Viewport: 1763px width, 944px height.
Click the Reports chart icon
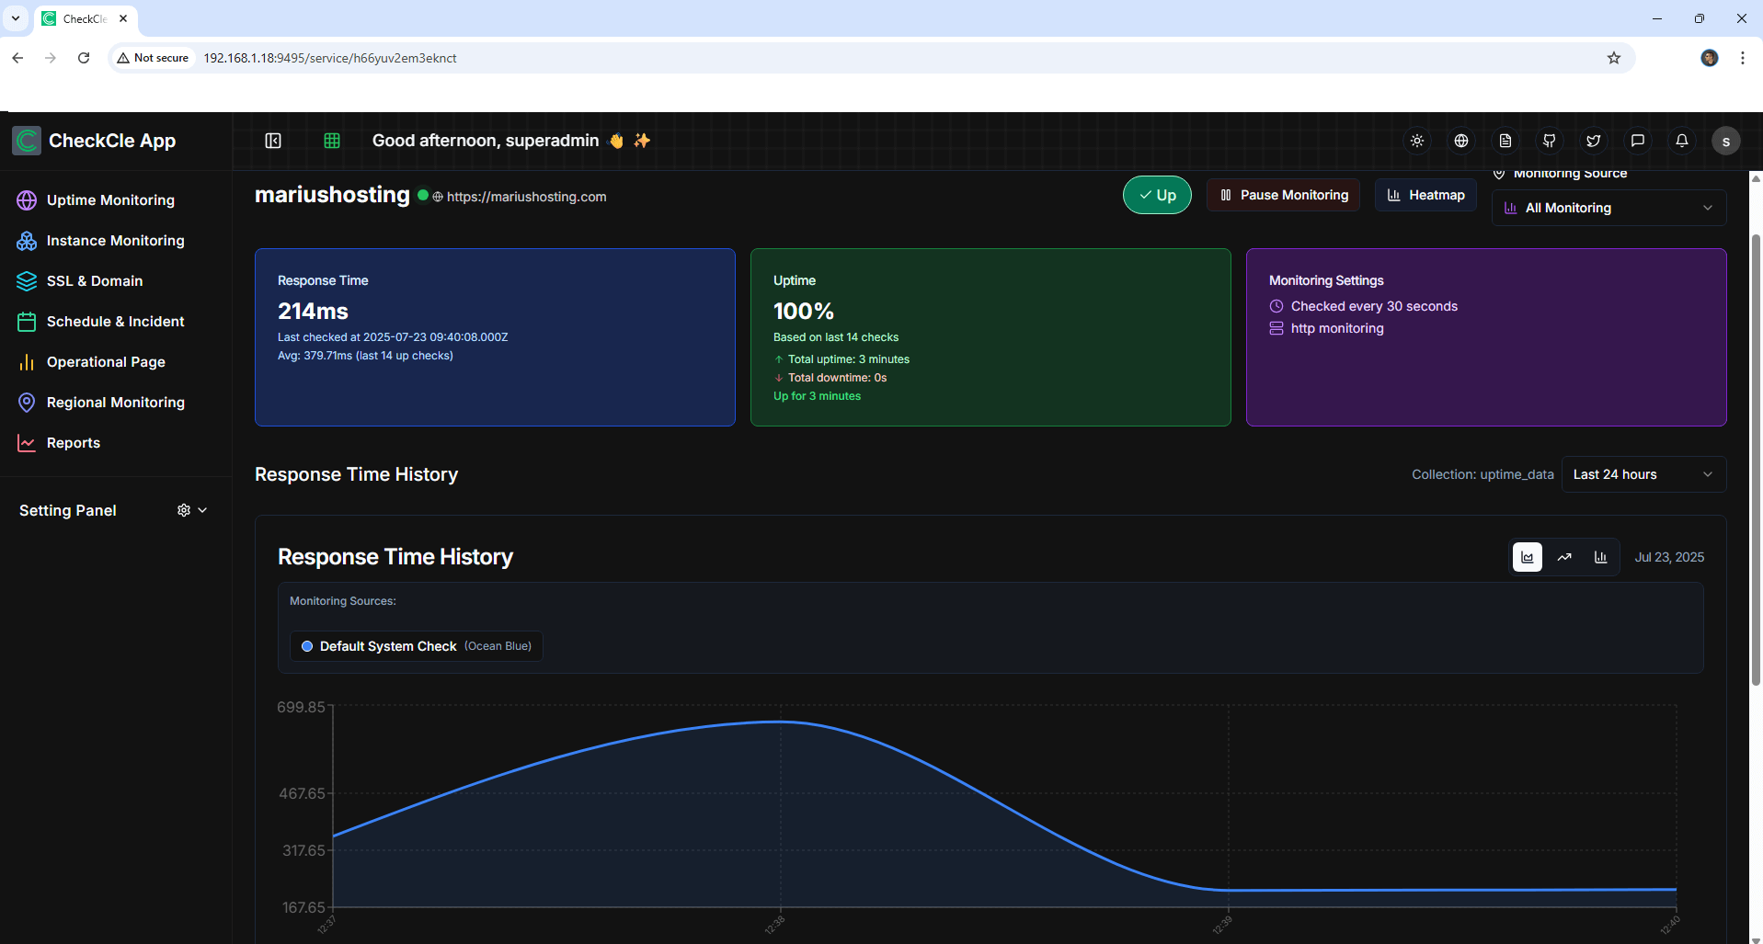pos(27,443)
